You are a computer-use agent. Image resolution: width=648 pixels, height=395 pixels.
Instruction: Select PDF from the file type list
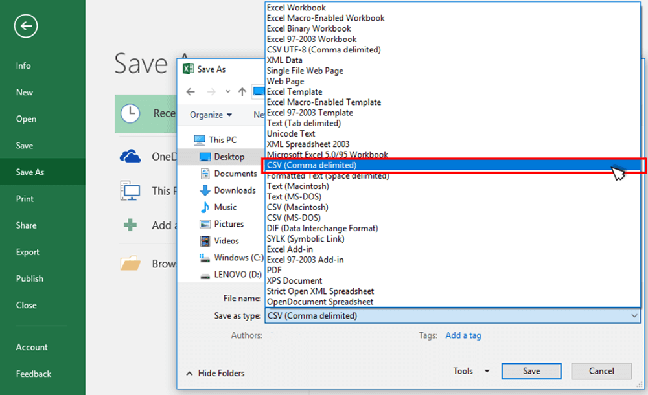(274, 270)
